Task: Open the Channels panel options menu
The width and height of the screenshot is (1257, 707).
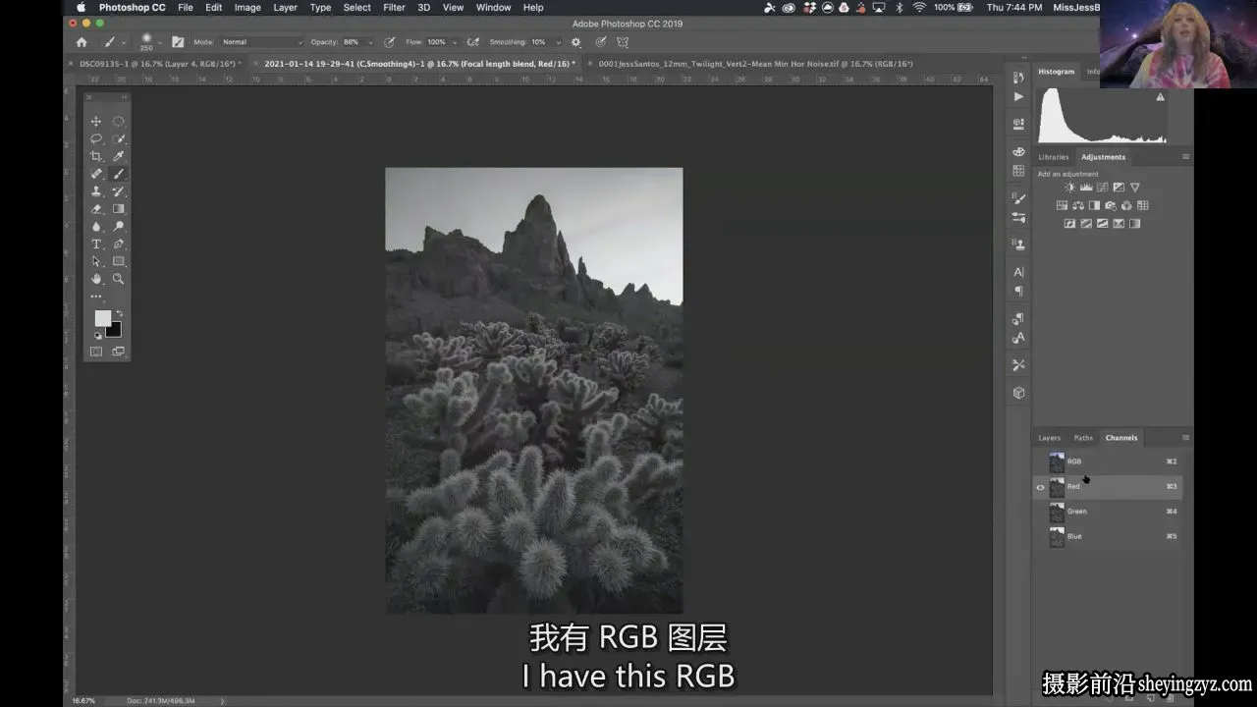Action: pos(1185,438)
